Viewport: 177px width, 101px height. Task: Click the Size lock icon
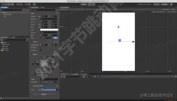(39, 27)
